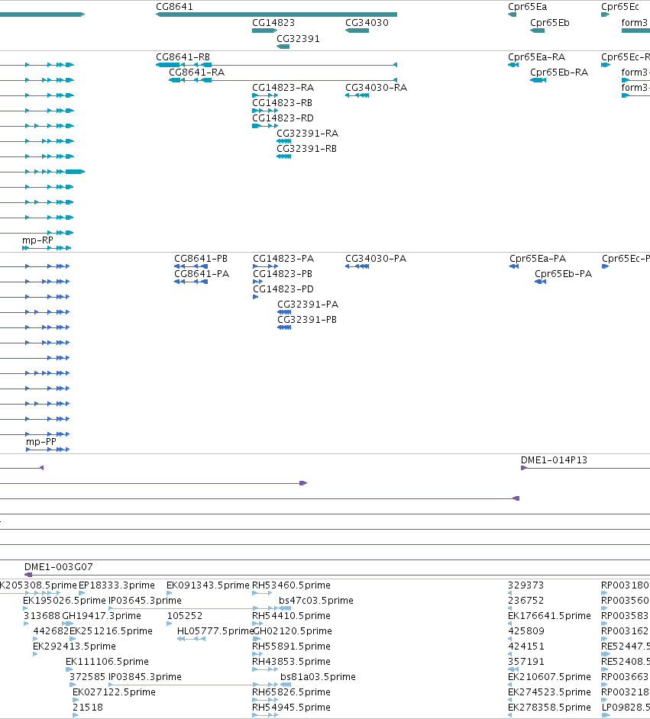The image size is (650, 719).
Task: Open transcript CG14823-RA
Action: click(x=283, y=88)
